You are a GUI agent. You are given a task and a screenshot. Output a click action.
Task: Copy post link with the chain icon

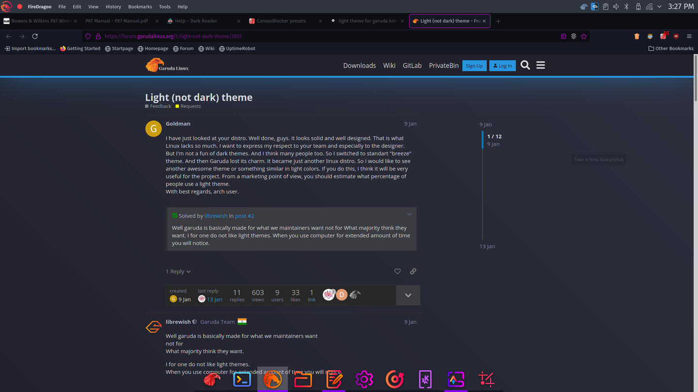(413, 271)
